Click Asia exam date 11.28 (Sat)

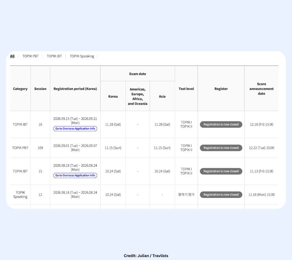click(162, 124)
